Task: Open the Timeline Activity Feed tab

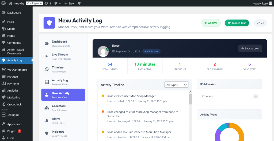Action: pyautogui.click(x=63, y=69)
